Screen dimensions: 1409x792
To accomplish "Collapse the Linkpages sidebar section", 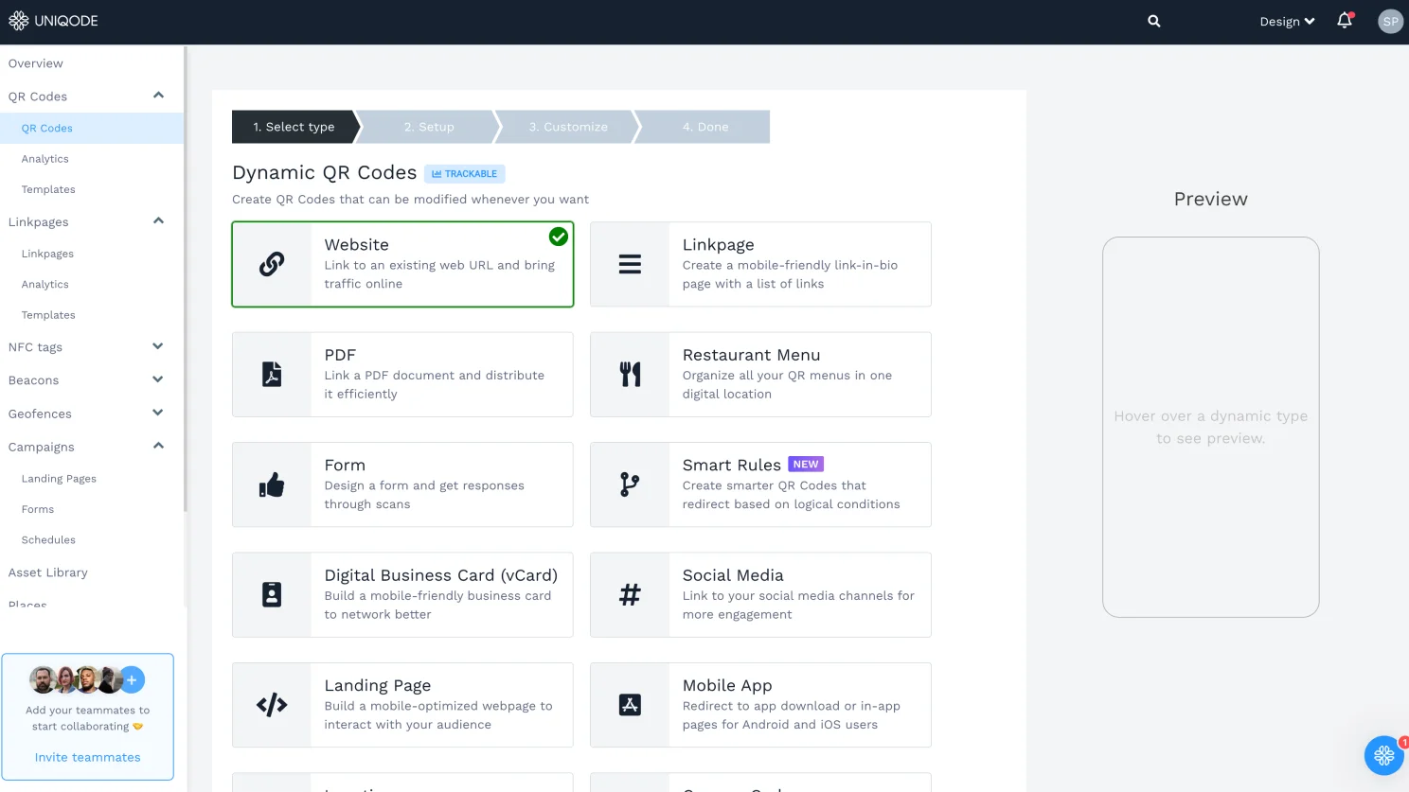I will pos(158,220).
